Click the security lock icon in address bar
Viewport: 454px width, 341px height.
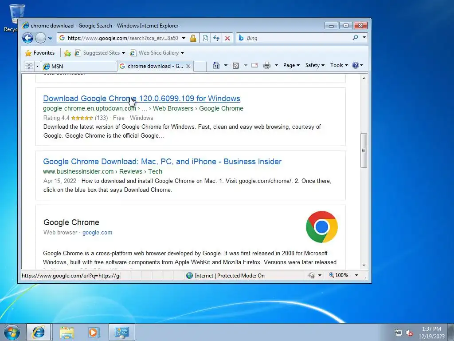[193, 38]
